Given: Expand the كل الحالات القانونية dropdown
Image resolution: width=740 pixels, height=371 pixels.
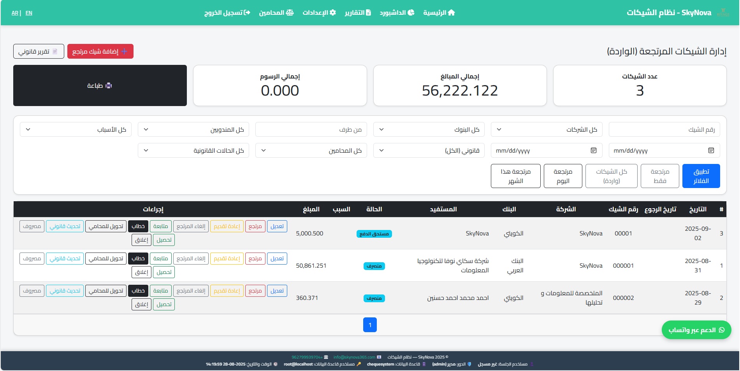Looking at the screenshot, I should 193,150.
